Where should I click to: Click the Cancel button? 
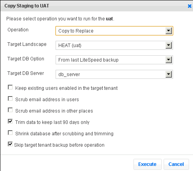coord(176,164)
